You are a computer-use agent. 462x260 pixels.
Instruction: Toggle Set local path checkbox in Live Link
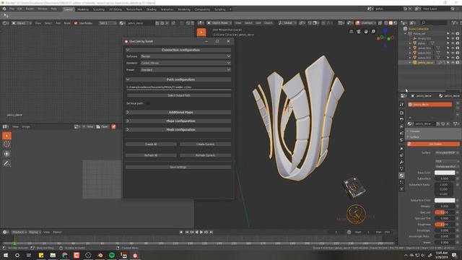coord(148,103)
